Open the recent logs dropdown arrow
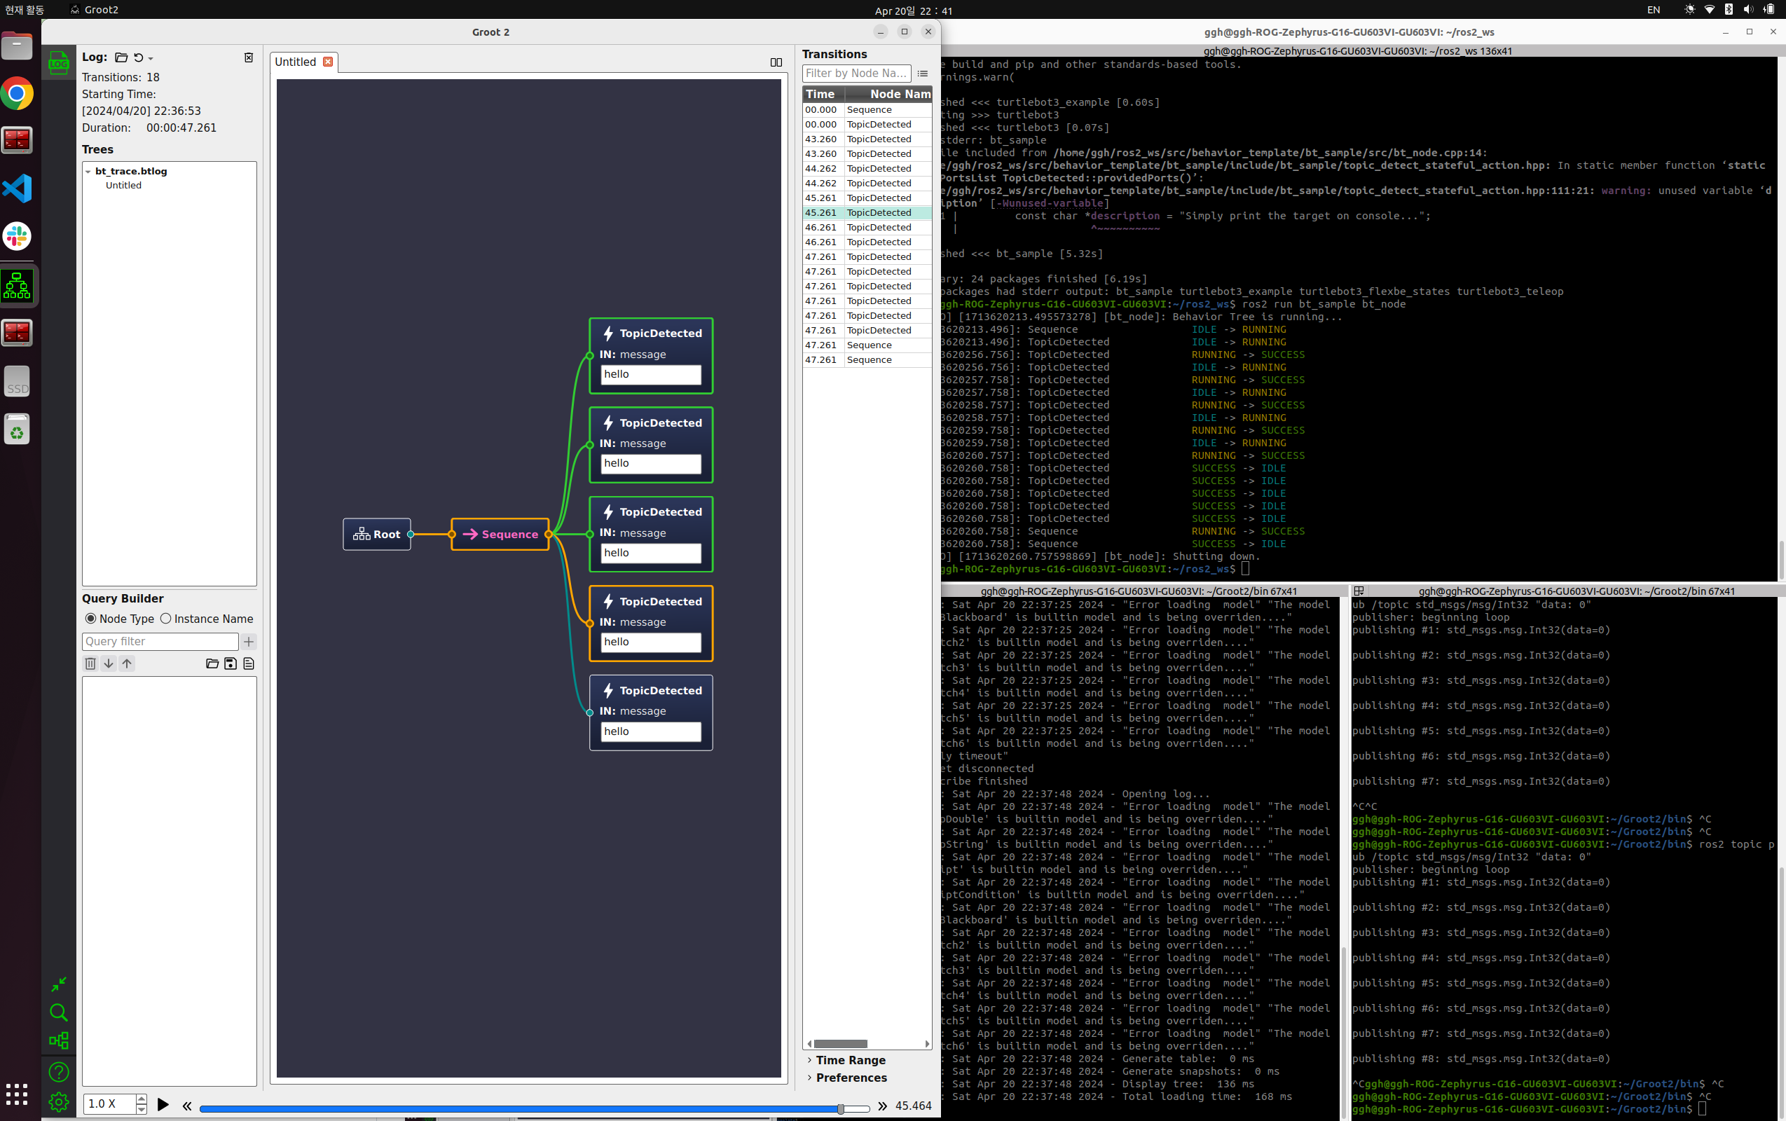Screen dimensions: 1786x1121 click(151, 59)
